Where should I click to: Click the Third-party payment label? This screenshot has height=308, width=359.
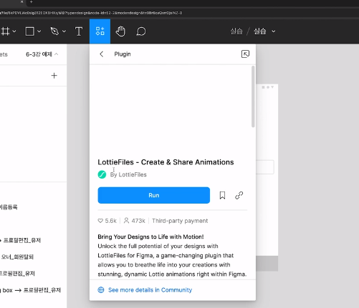[x=180, y=221]
